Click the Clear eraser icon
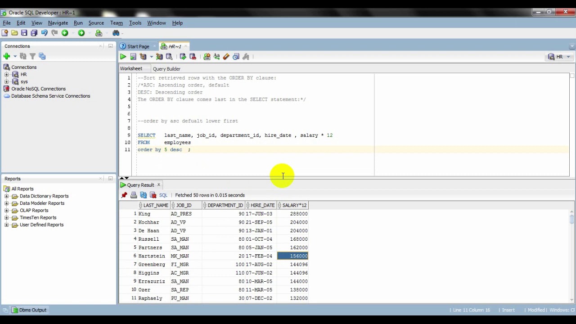This screenshot has width=576, height=324. (x=226, y=57)
